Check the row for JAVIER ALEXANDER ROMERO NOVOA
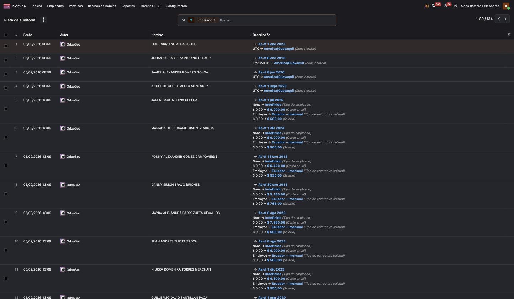The height and width of the screenshot is (299, 514). click(x=6, y=74)
